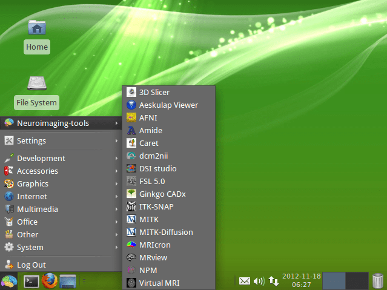Click the Amide letter A icon

131,130
